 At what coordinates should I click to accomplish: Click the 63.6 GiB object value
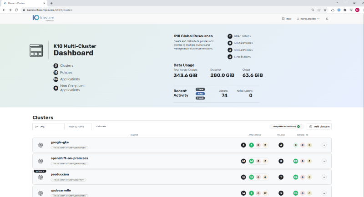tap(253, 75)
